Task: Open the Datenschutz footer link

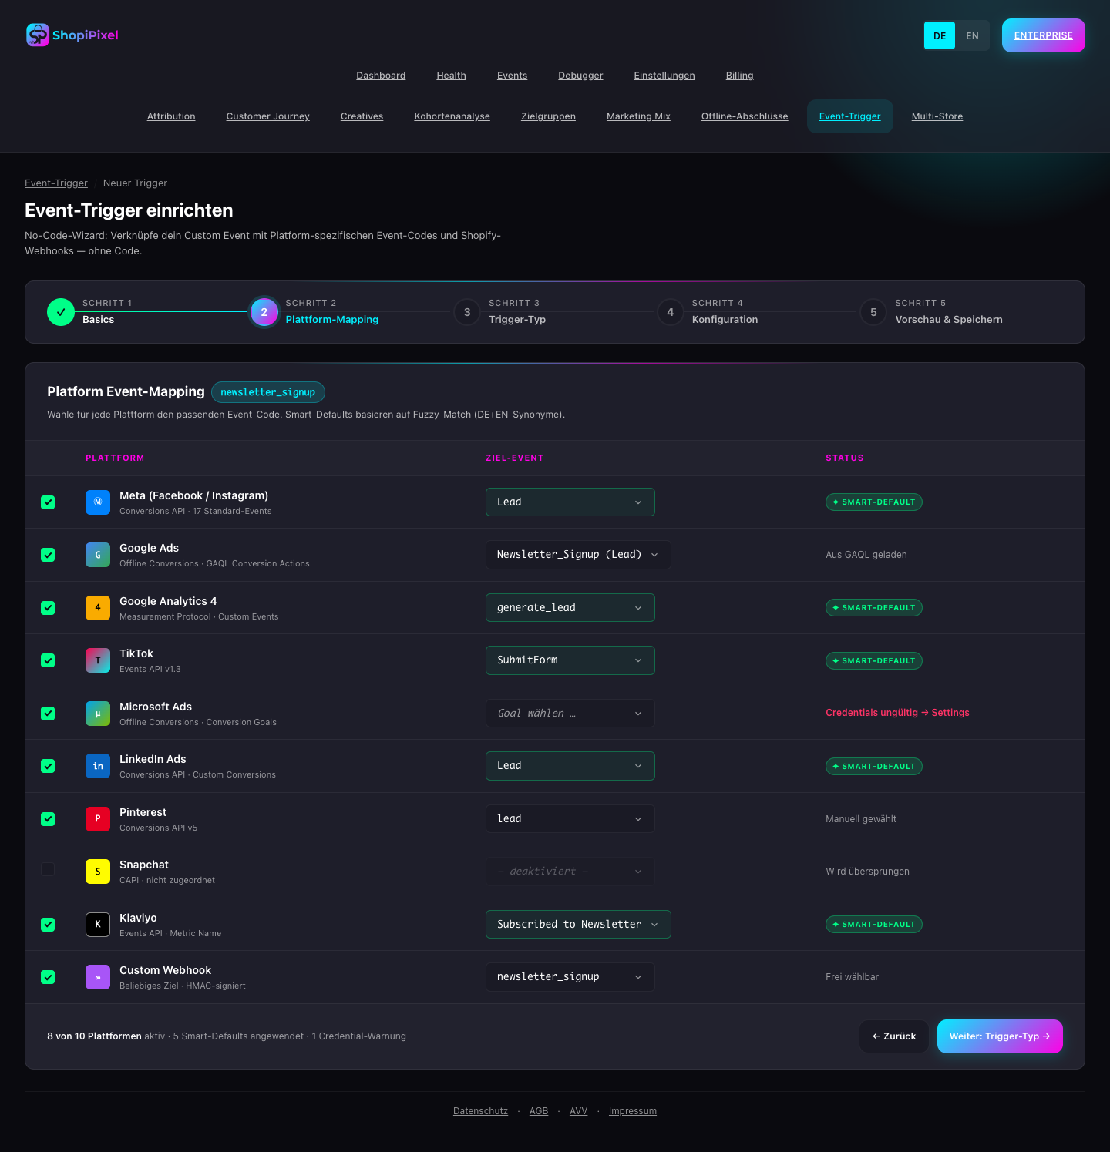Action: [x=480, y=1111]
